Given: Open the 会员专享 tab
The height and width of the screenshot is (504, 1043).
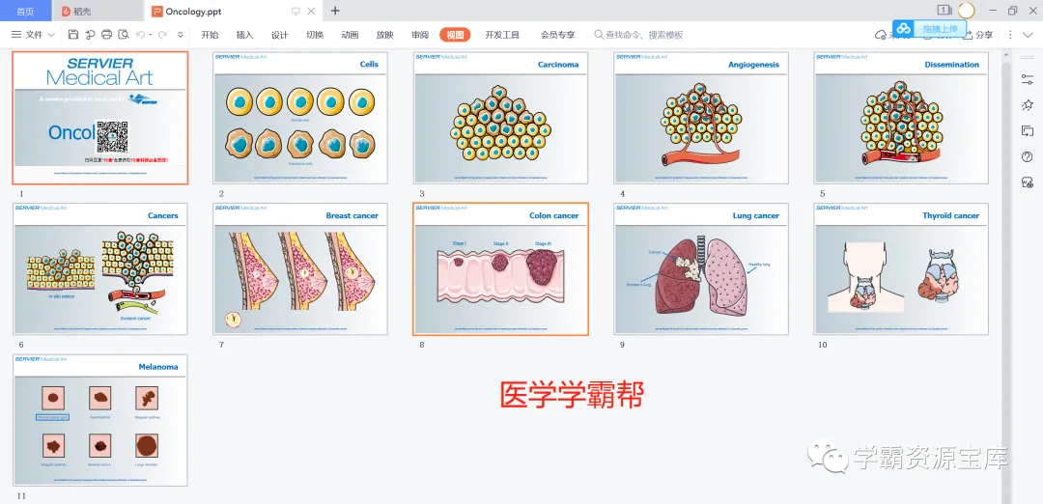Looking at the screenshot, I should (557, 35).
